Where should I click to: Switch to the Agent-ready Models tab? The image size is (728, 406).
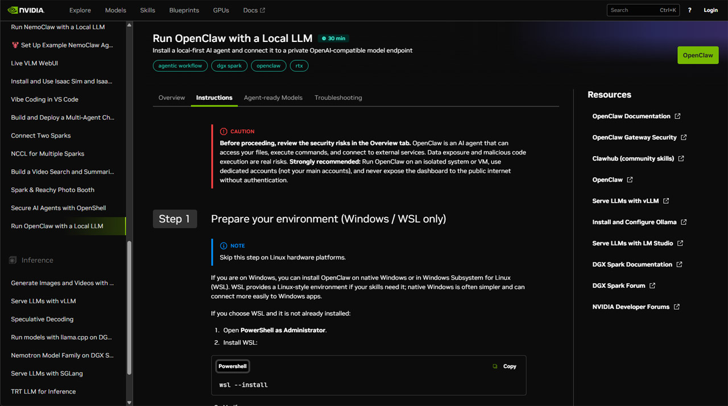pos(273,98)
